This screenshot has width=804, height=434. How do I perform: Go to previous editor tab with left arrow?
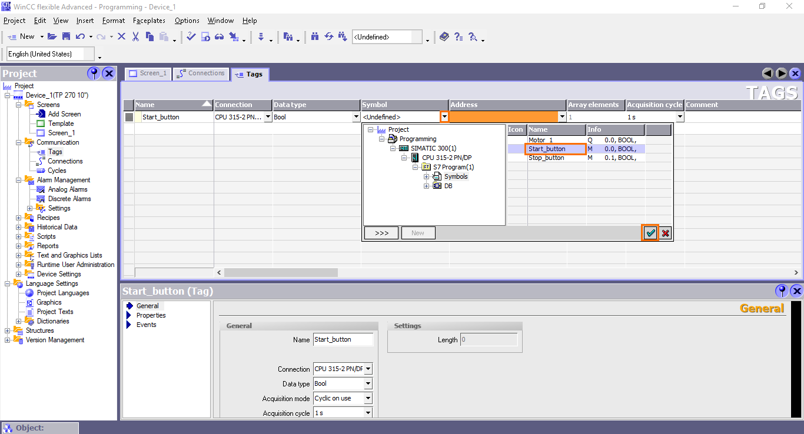click(768, 74)
